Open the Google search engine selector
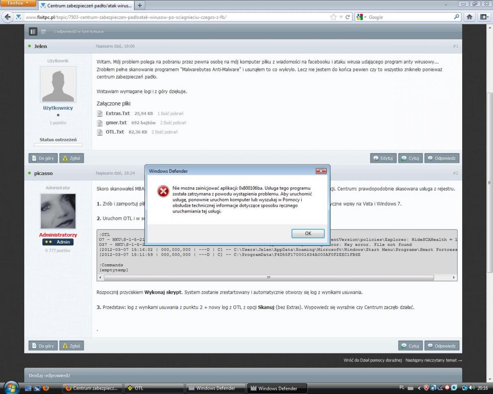This screenshot has height=394, width=493. 361,17
